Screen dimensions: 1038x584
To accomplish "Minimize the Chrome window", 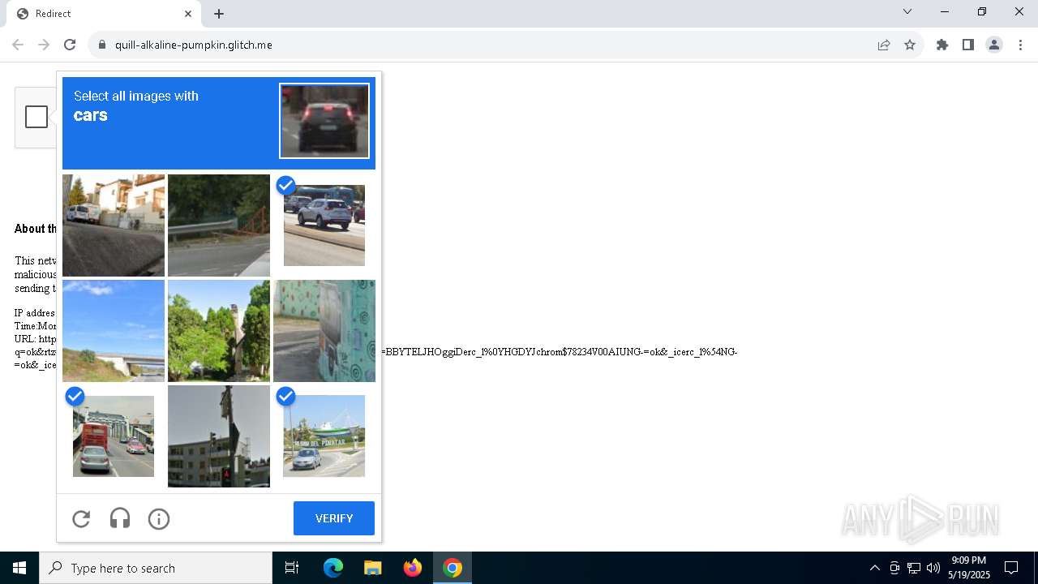I will tap(945, 11).
